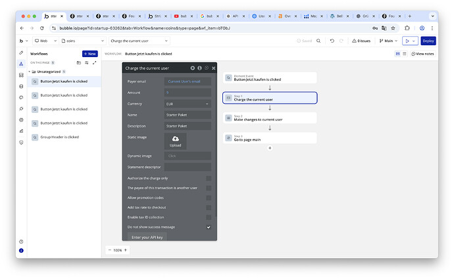Select Group Header is clicked workflow
Viewport: 454px width, 279px height.
[x=64, y=137]
